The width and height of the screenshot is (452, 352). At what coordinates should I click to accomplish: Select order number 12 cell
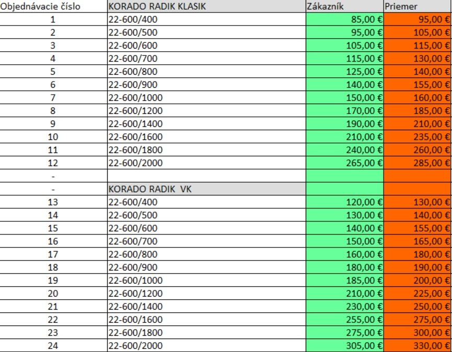click(x=53, y=163)
